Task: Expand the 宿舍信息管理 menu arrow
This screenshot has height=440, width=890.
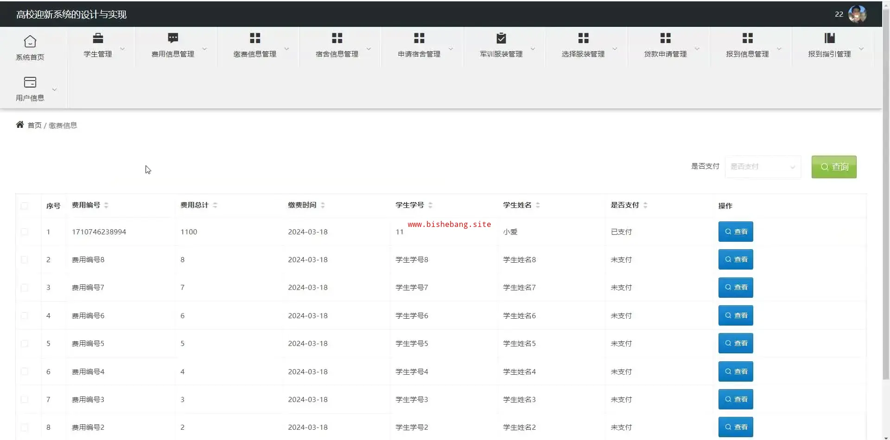Action: 369,49
